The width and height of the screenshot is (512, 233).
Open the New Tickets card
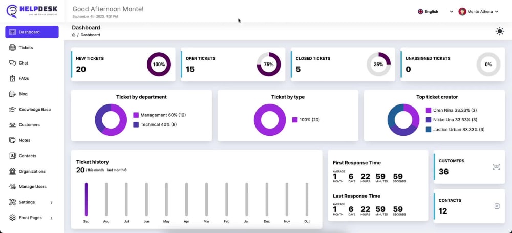(x=123, y=65)
